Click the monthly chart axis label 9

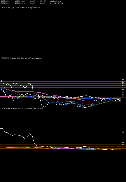point(123,147)
